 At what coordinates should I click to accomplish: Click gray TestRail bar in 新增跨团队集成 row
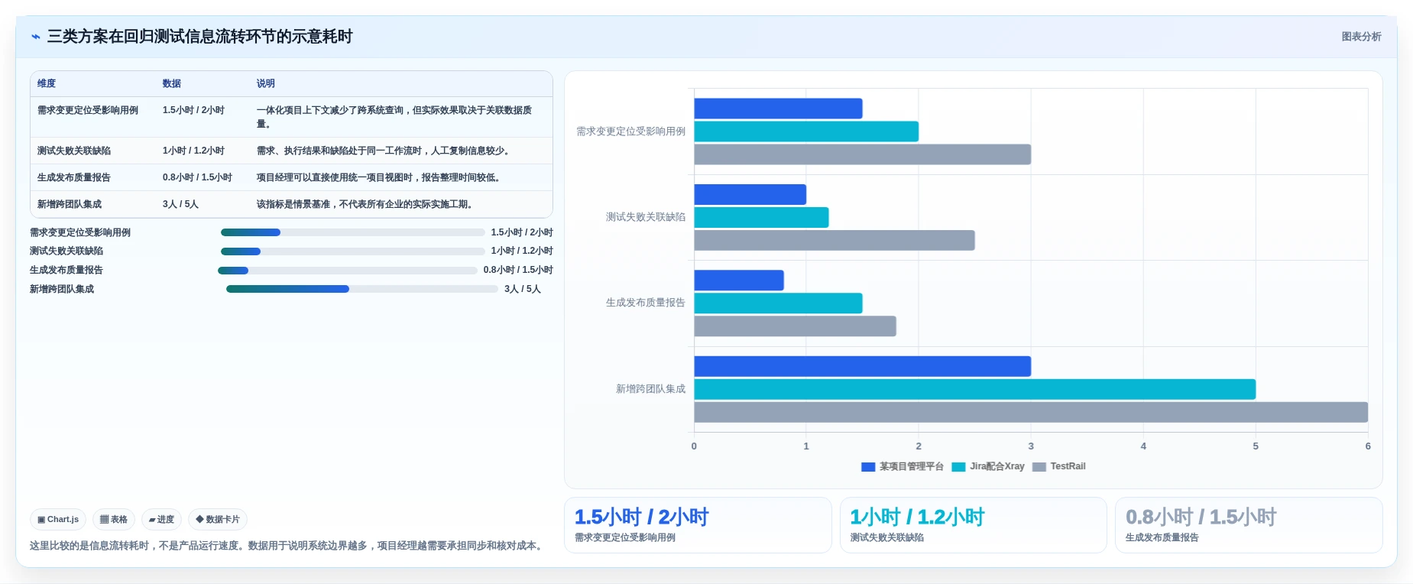coord(1031,412)
